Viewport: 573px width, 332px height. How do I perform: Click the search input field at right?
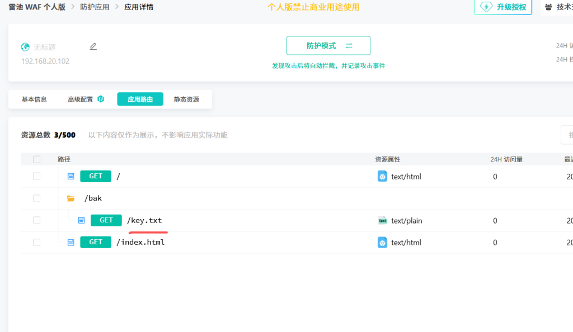pyautogui.click(x=566, y=135)
